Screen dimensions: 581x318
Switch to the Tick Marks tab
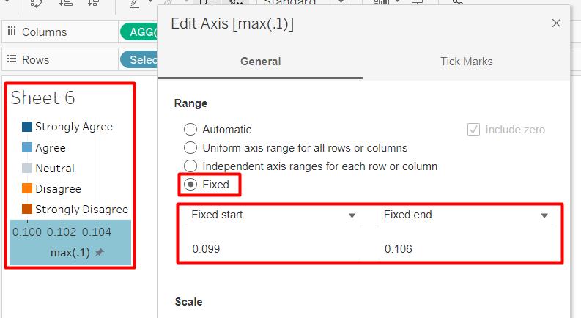[x=466, y=62]
